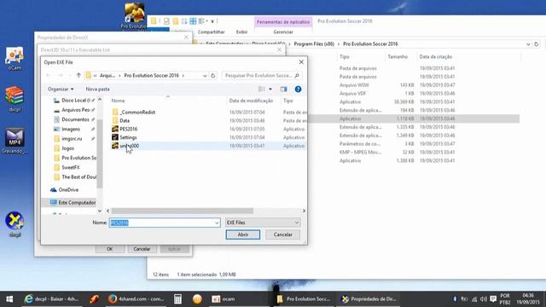
Task: Open the EXE Files type filter dropdown
Action: (x=263, y=223)
